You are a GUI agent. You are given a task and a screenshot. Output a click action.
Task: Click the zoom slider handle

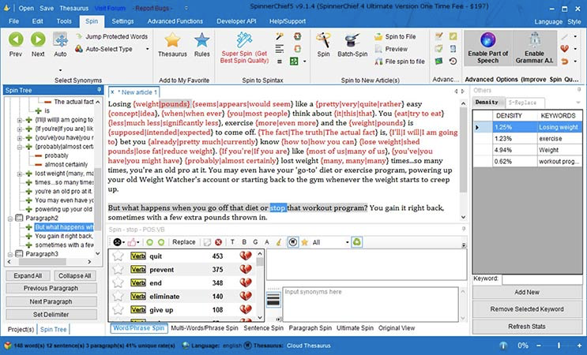click(559, 346)
